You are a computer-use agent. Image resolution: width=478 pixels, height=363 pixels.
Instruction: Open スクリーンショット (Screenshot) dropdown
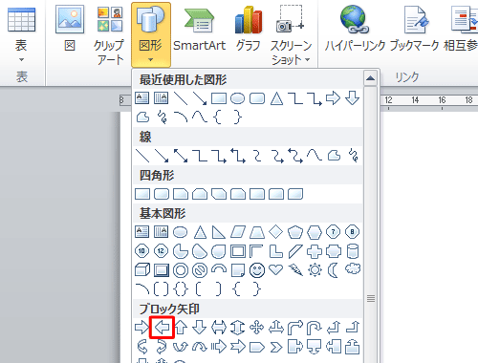[x=291, y=34]
